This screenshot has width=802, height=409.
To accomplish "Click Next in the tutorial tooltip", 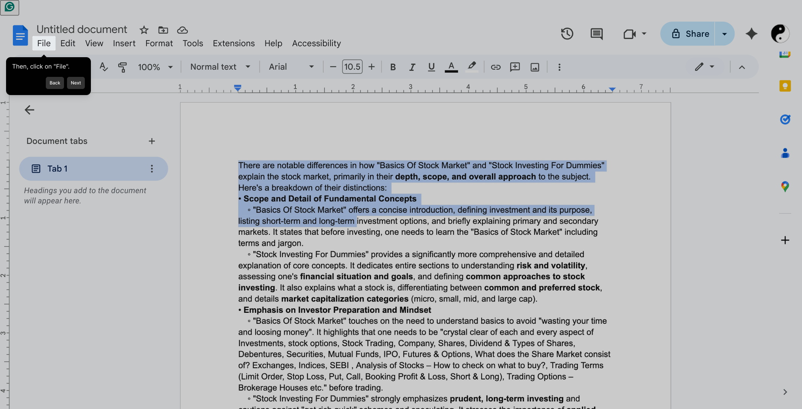I will pyautogui.click(x=76, y=83).
